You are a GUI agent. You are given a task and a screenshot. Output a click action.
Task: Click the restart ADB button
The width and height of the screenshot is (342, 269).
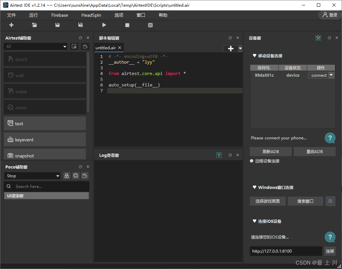315,151
